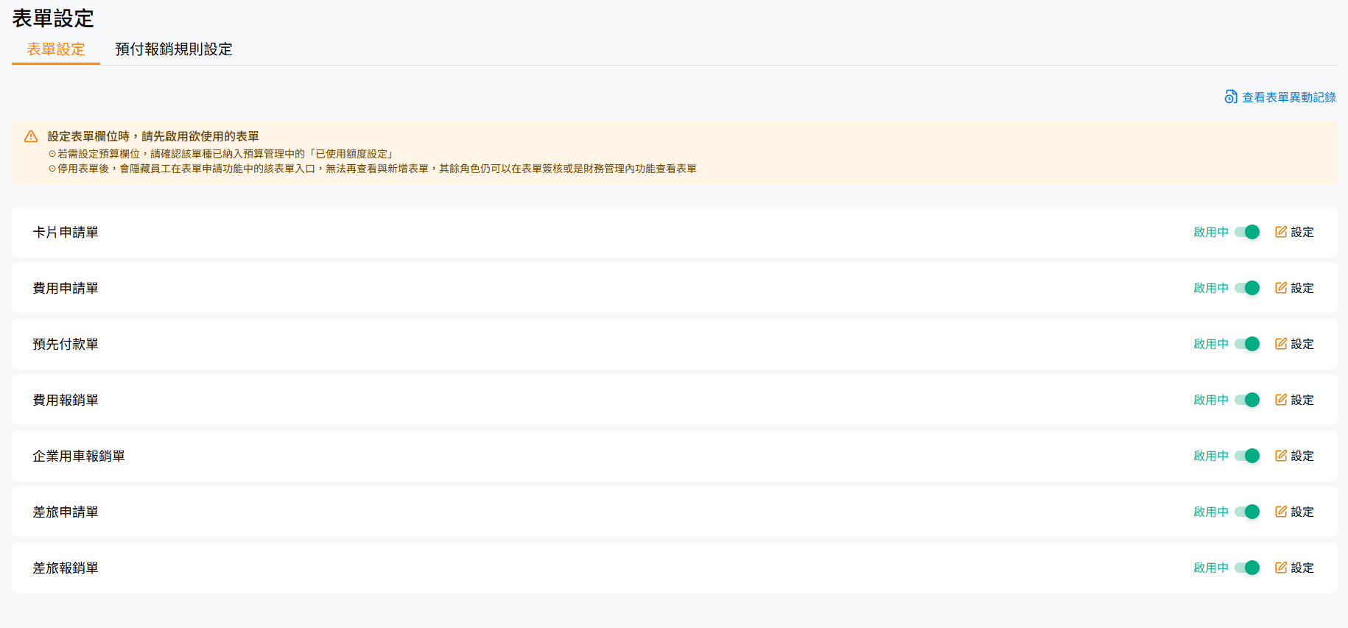Select the 表單設定 tab

click(x=56, y=49)
